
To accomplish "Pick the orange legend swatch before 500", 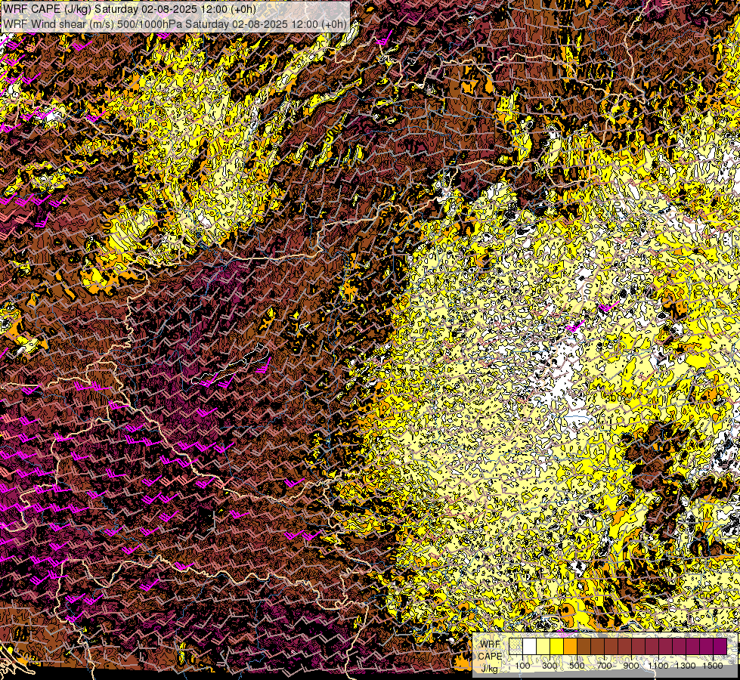I will (571, 646).
